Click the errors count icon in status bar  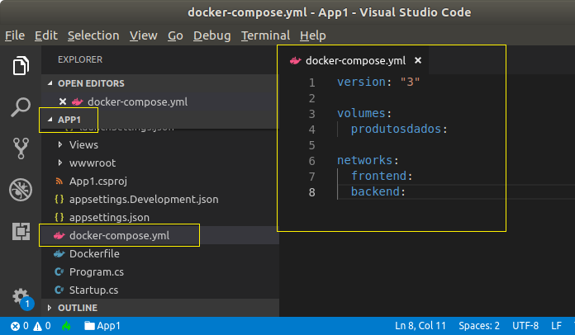click(15, 326)
